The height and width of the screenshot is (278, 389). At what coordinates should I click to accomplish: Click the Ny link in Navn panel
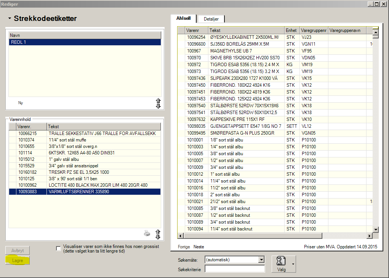coord(21,103)
